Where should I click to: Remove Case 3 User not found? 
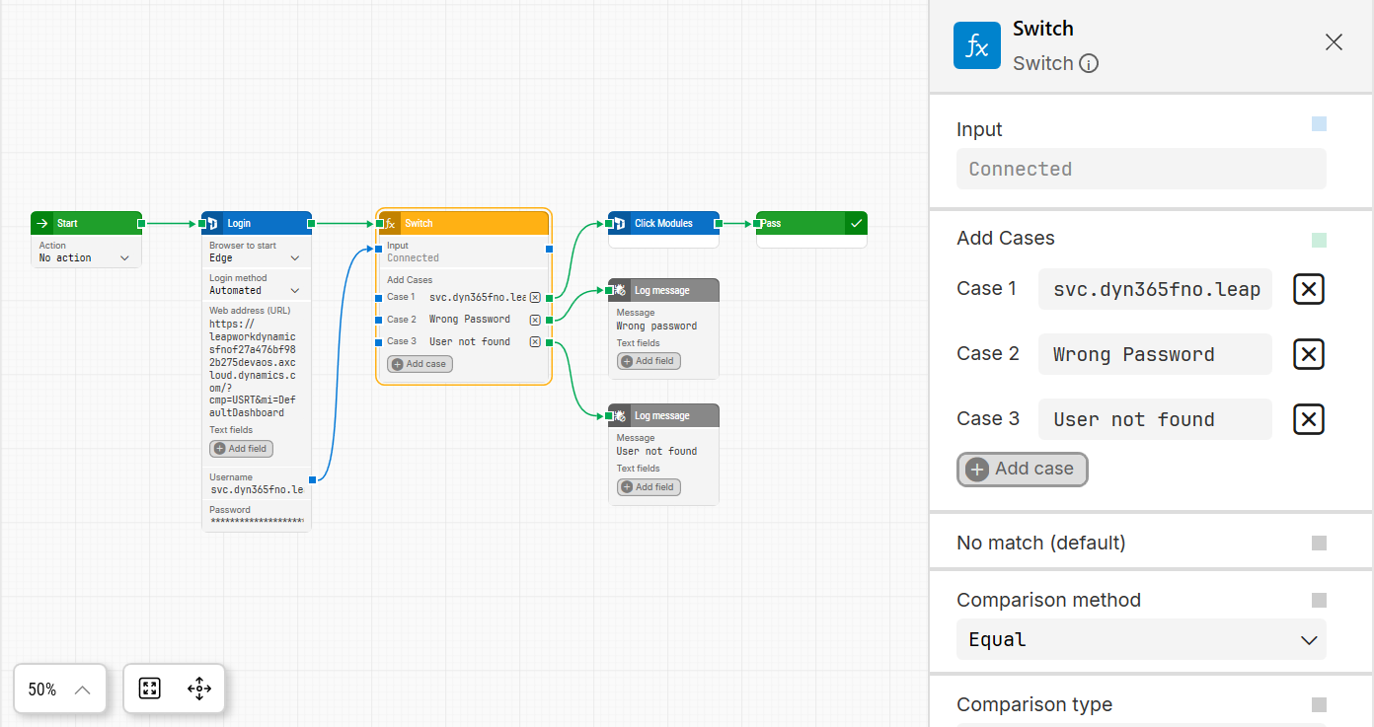coord(1308,419)
